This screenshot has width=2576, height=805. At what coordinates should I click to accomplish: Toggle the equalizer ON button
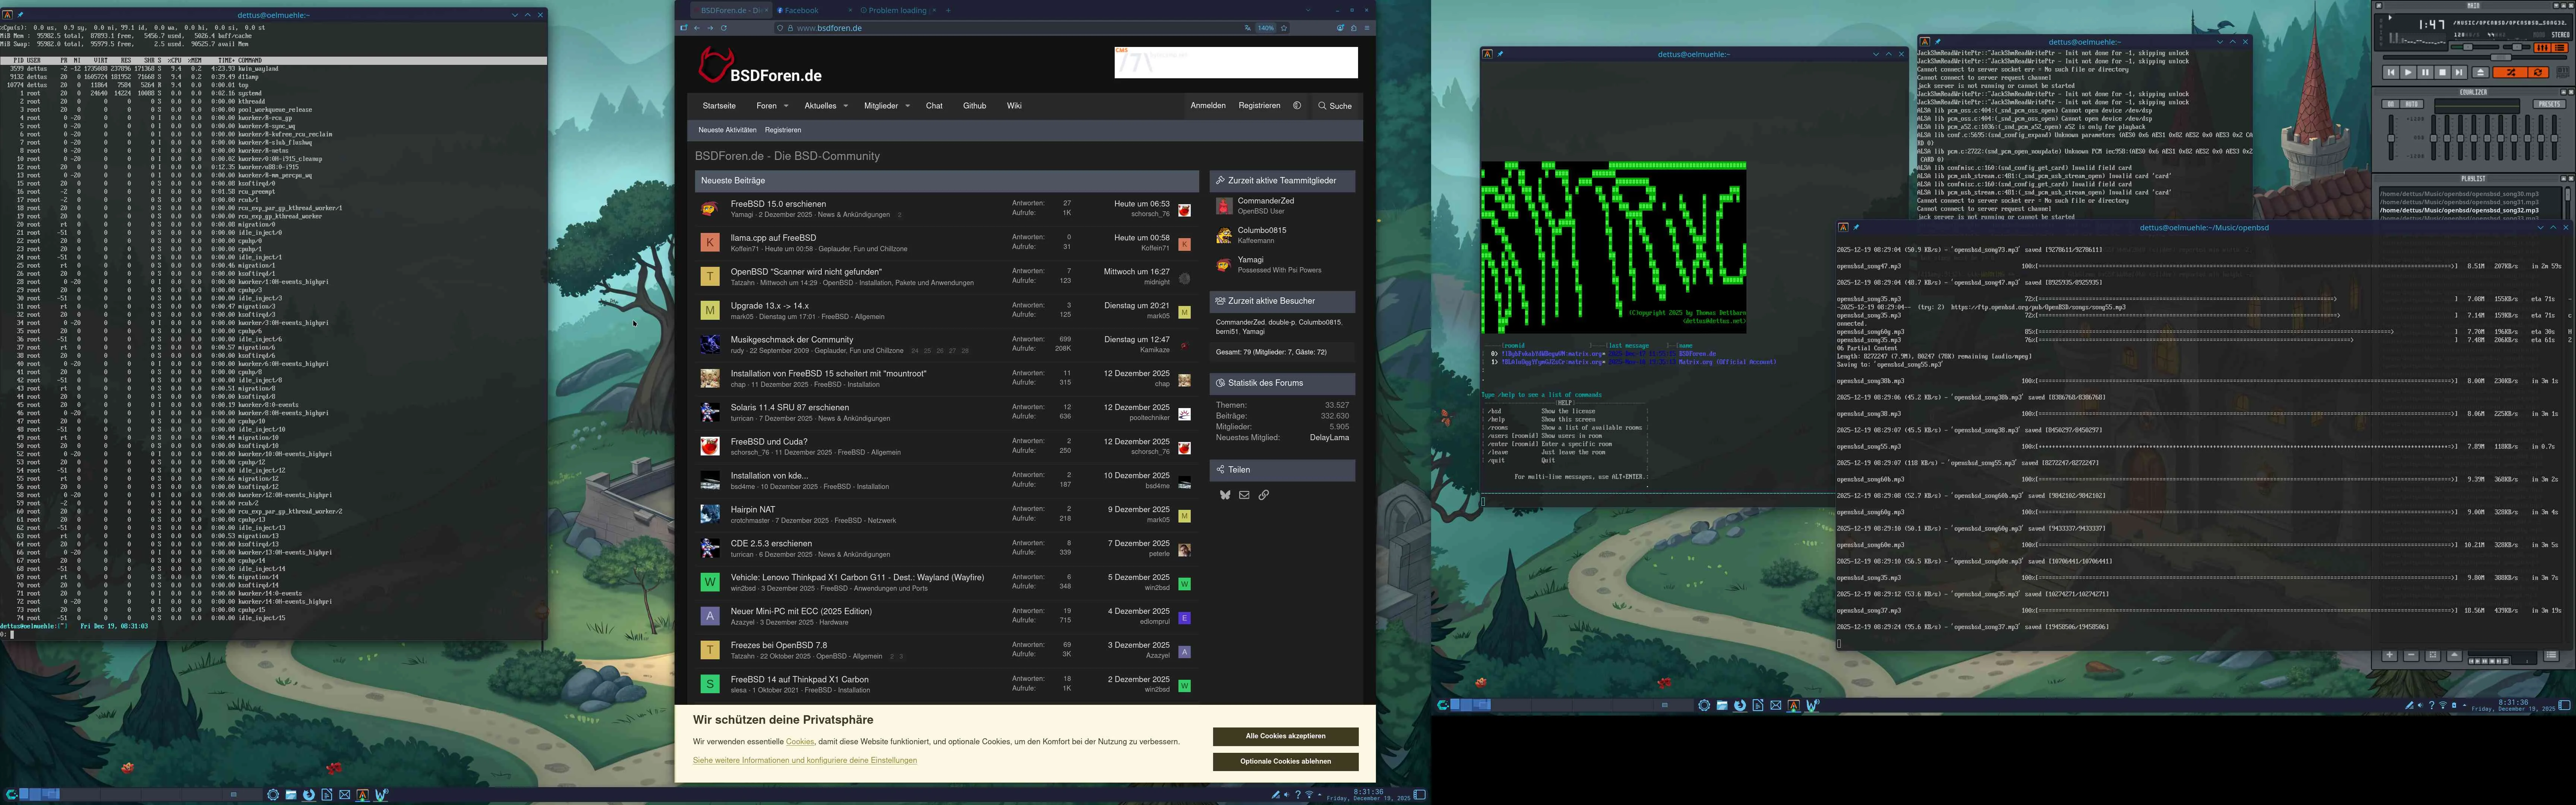coord(2391,104)
